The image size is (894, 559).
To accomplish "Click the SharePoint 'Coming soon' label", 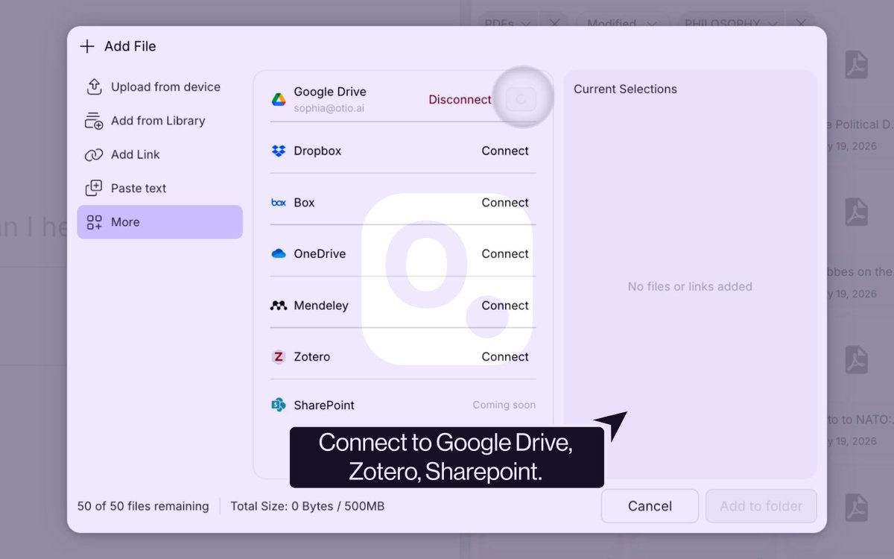I will 504,405.
